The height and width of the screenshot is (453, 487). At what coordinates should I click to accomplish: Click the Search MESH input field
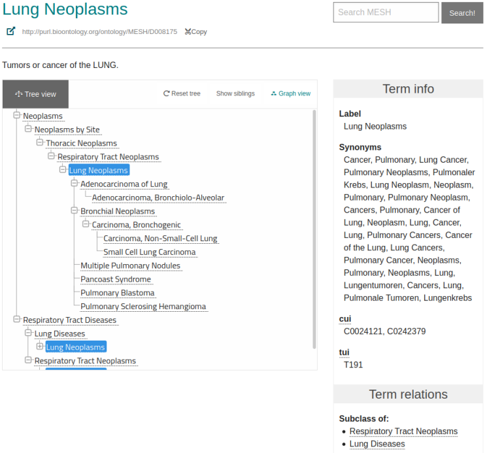[385, 12]
